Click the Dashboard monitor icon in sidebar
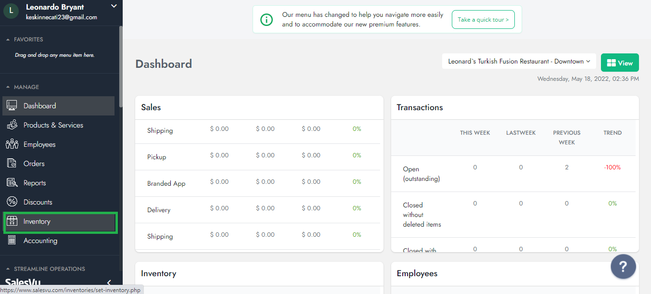This screenshot has width=651, height=294. pyautogui.click(x=12, y=106)
